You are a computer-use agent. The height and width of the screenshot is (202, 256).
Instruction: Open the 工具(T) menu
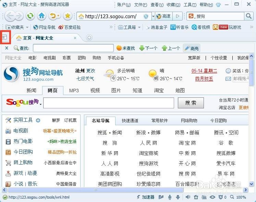[x=190, y=5]
